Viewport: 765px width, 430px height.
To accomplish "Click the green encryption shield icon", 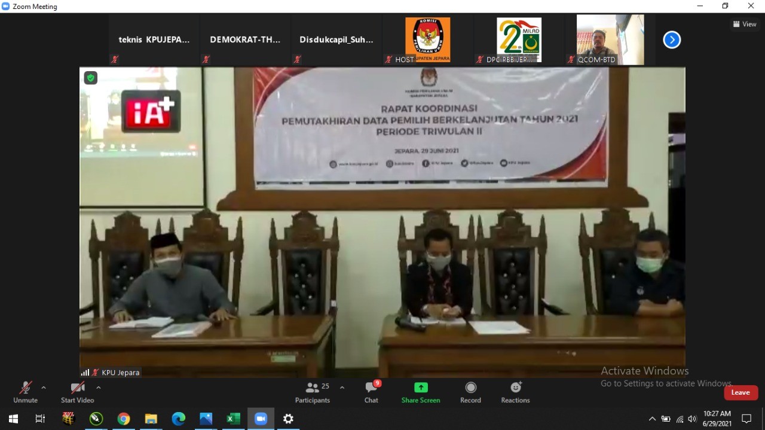I will point(90,78).
